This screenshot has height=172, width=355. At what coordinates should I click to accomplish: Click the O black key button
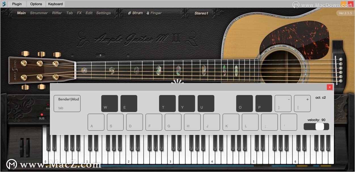click(x=244, y=104)
